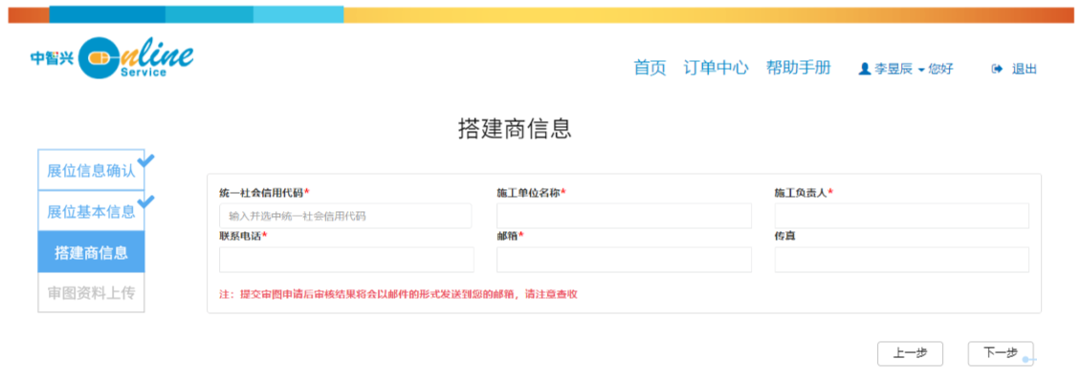Screen dimensions: 1080x381
Task: Select the 展位基本信息 step tab
Action: pos(91,211)
